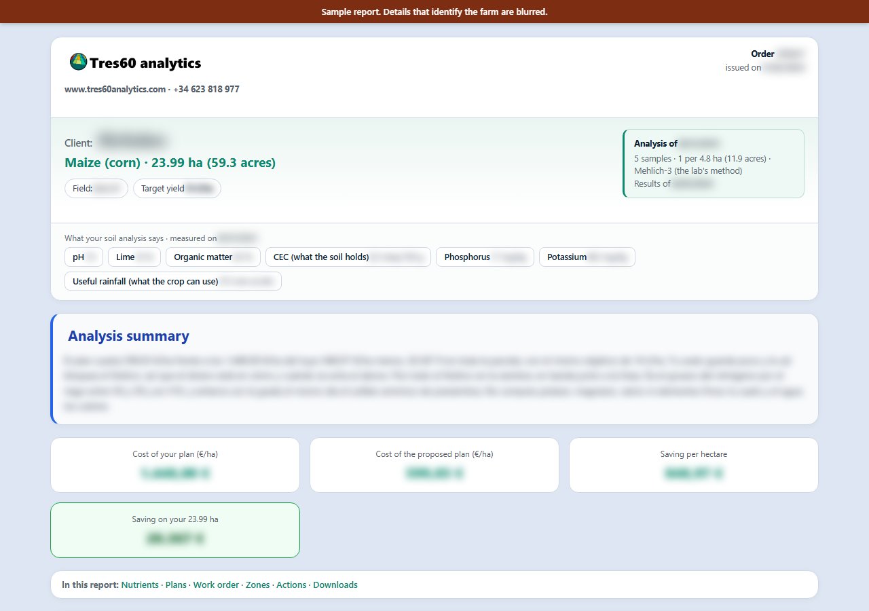
Task: Select the Cost of the proposed plan card
Action: 434,465
